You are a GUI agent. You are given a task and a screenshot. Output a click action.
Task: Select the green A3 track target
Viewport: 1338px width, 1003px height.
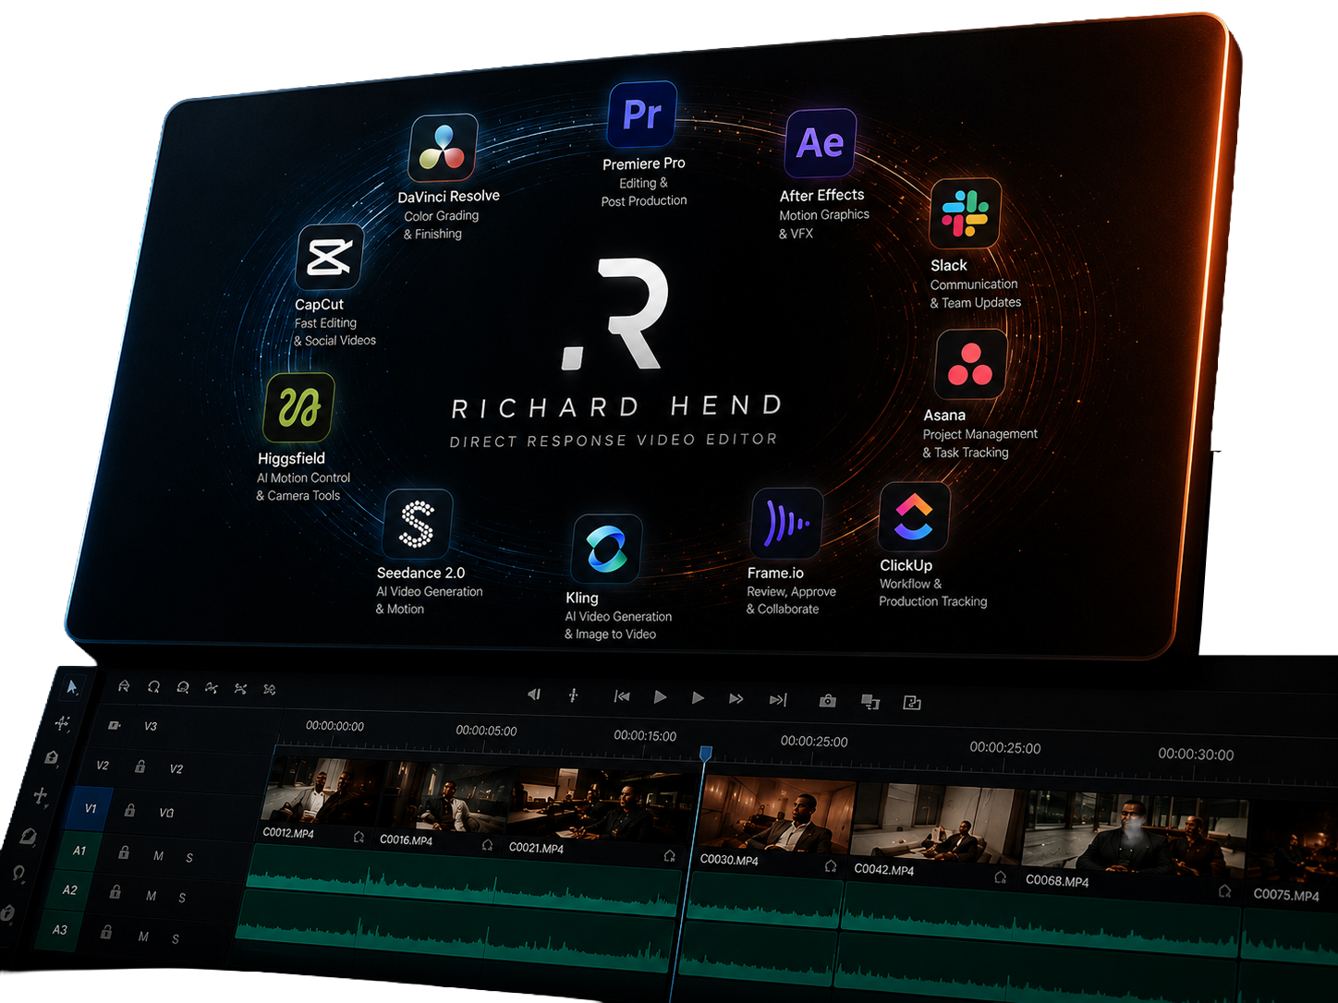pyautogui.click(x=59, y=930)
